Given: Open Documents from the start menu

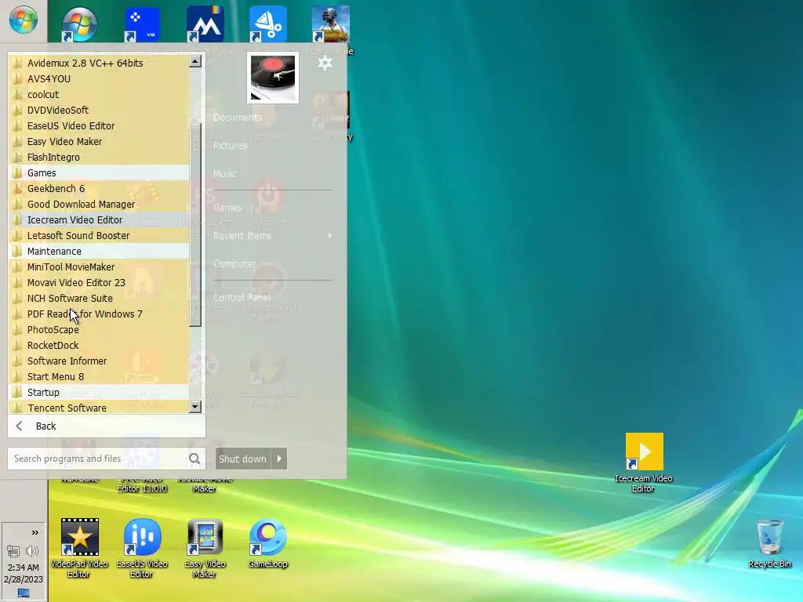Looking at the screenshot, I should [x=238, y=118].
